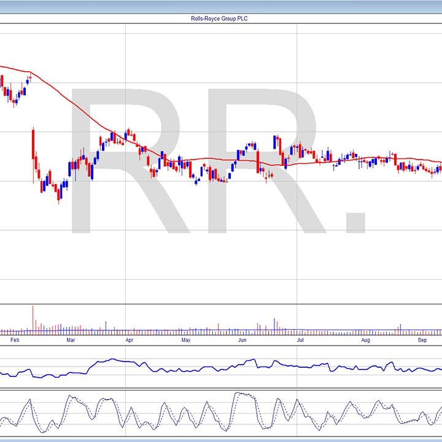This screenshot has width=442, height=442.
Task: Click the tall blue gap-up candlestick in late June
Action: coord(276,142)
